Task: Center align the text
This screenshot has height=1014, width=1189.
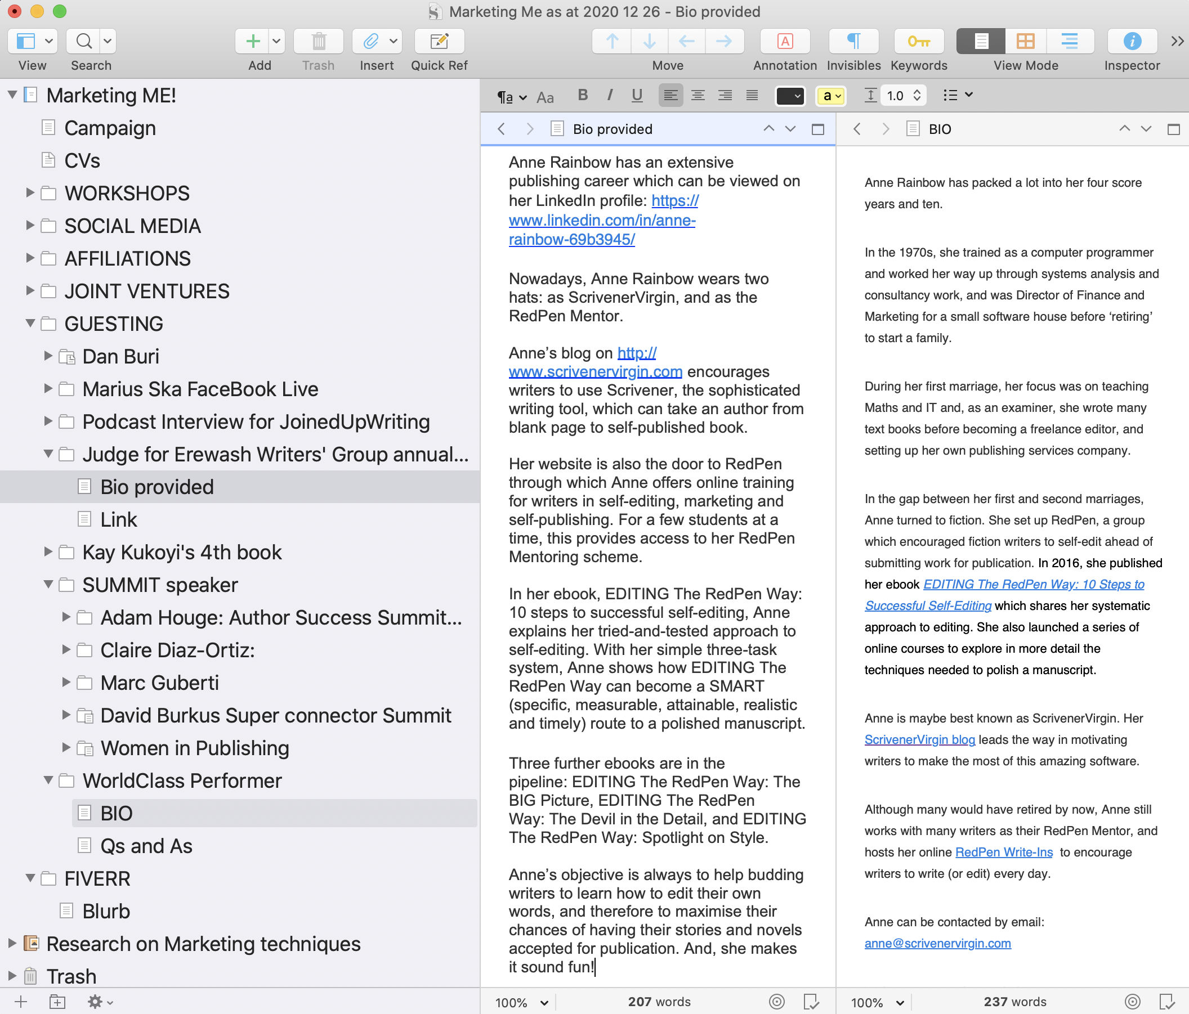Action: pos(698,95)
